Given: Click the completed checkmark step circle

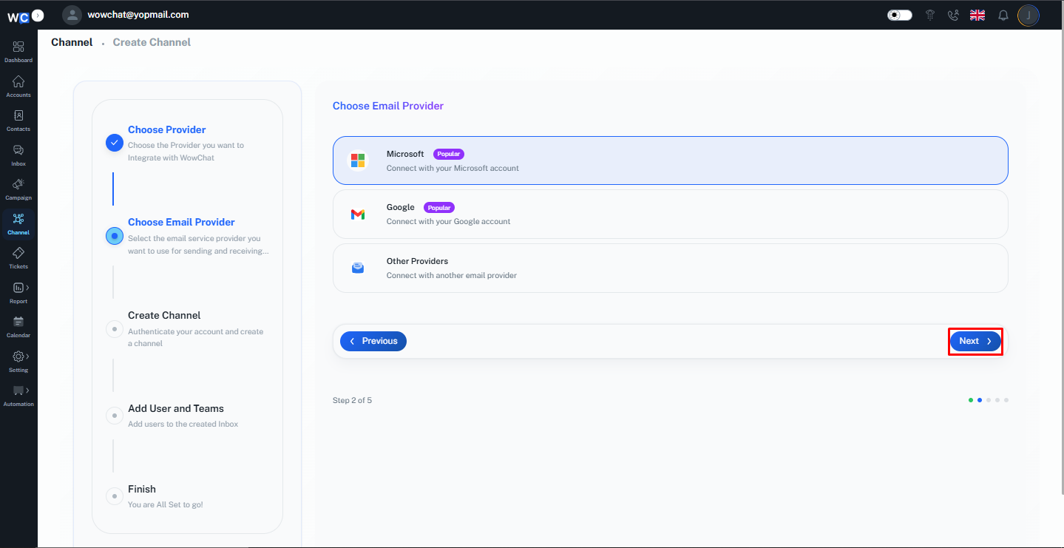Looking at the screenshot, I should pyautogui.click(x=115, y=143).
